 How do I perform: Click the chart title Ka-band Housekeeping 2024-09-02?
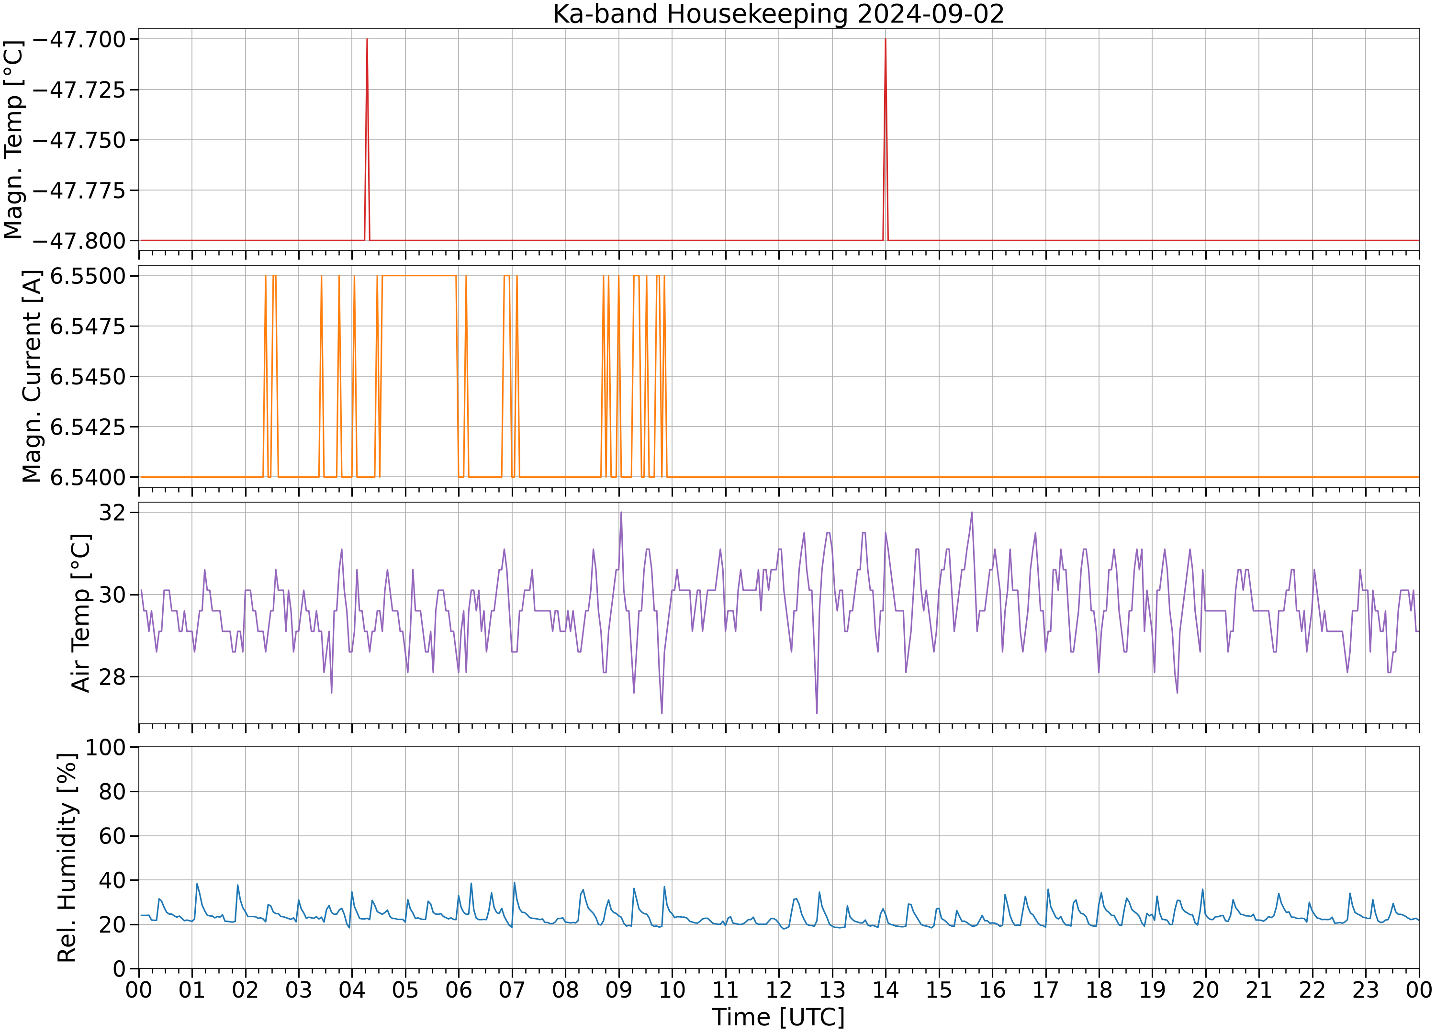(x=778, y=14)
